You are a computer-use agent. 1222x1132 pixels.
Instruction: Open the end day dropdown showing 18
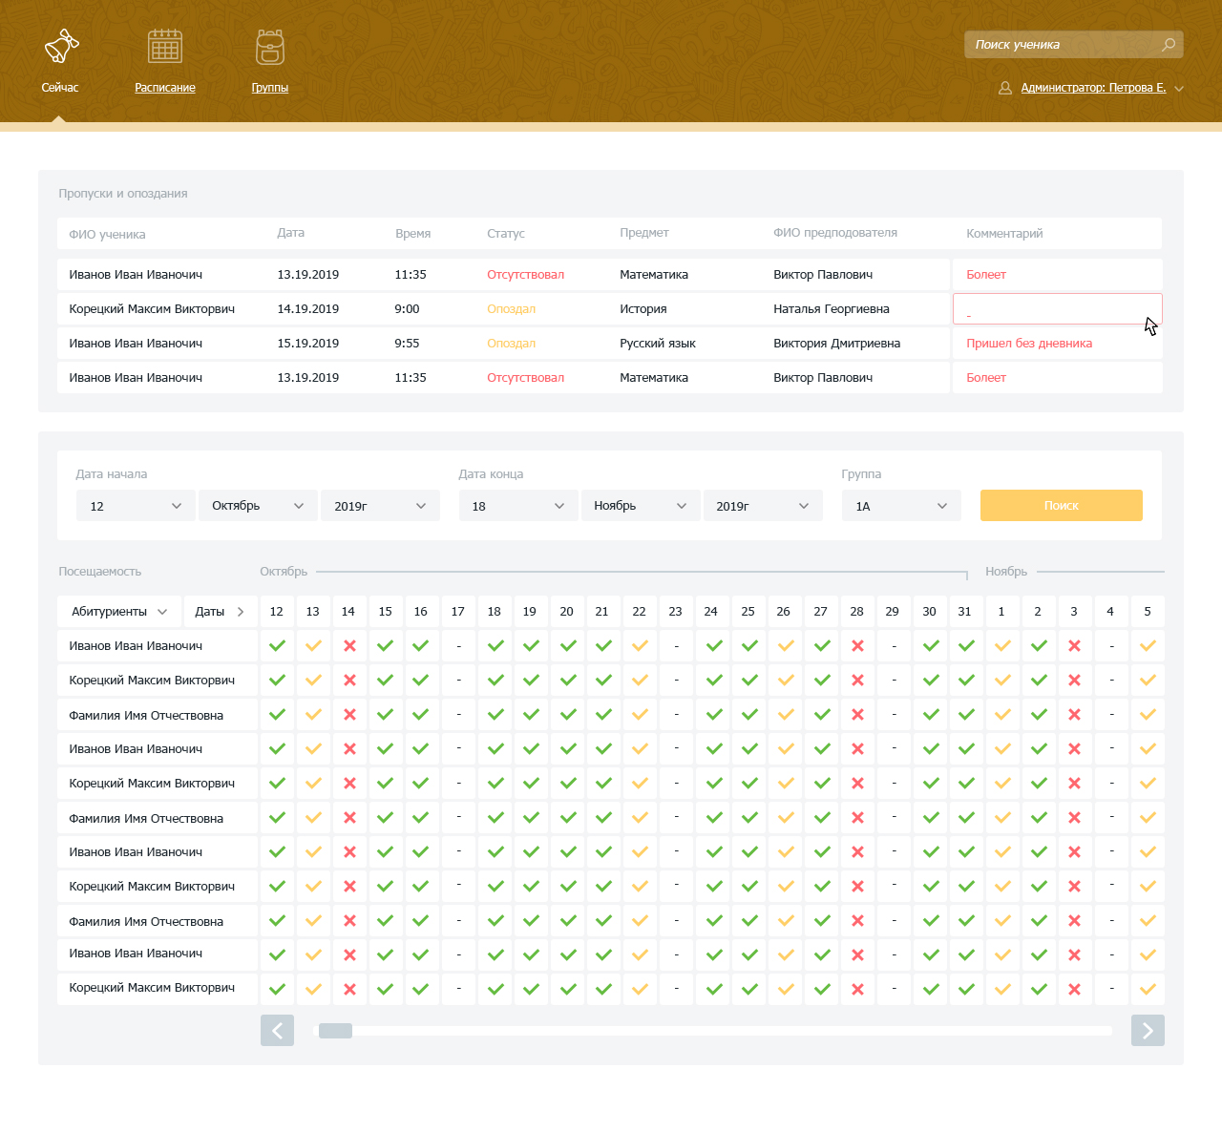point(518,506)
